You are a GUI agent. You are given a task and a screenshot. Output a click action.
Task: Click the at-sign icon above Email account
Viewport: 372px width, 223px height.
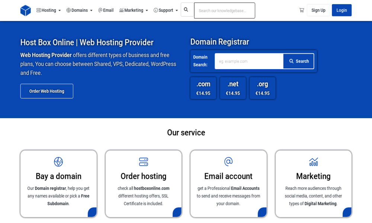228,162
